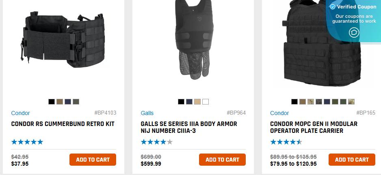Viewport: 381px width, 175px height.
Task: Add Galls SE Series IIIA armor to cart
Action: tap(222, 160)
